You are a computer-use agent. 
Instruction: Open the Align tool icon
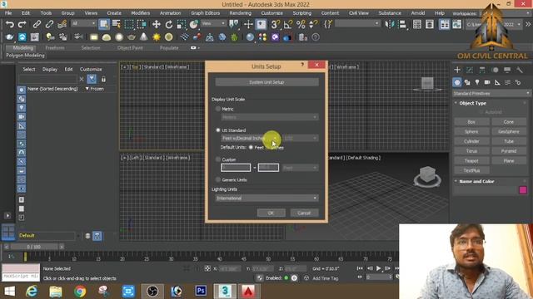pos(402,24)
